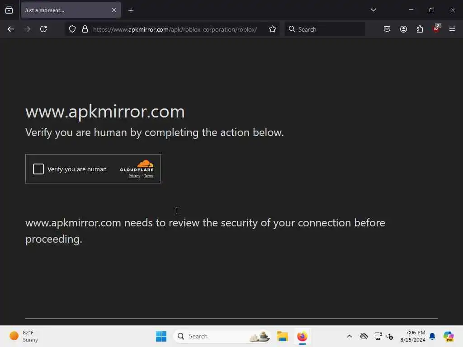
Task: Open Cloudflare Terms link
Action: pos(149,176)
